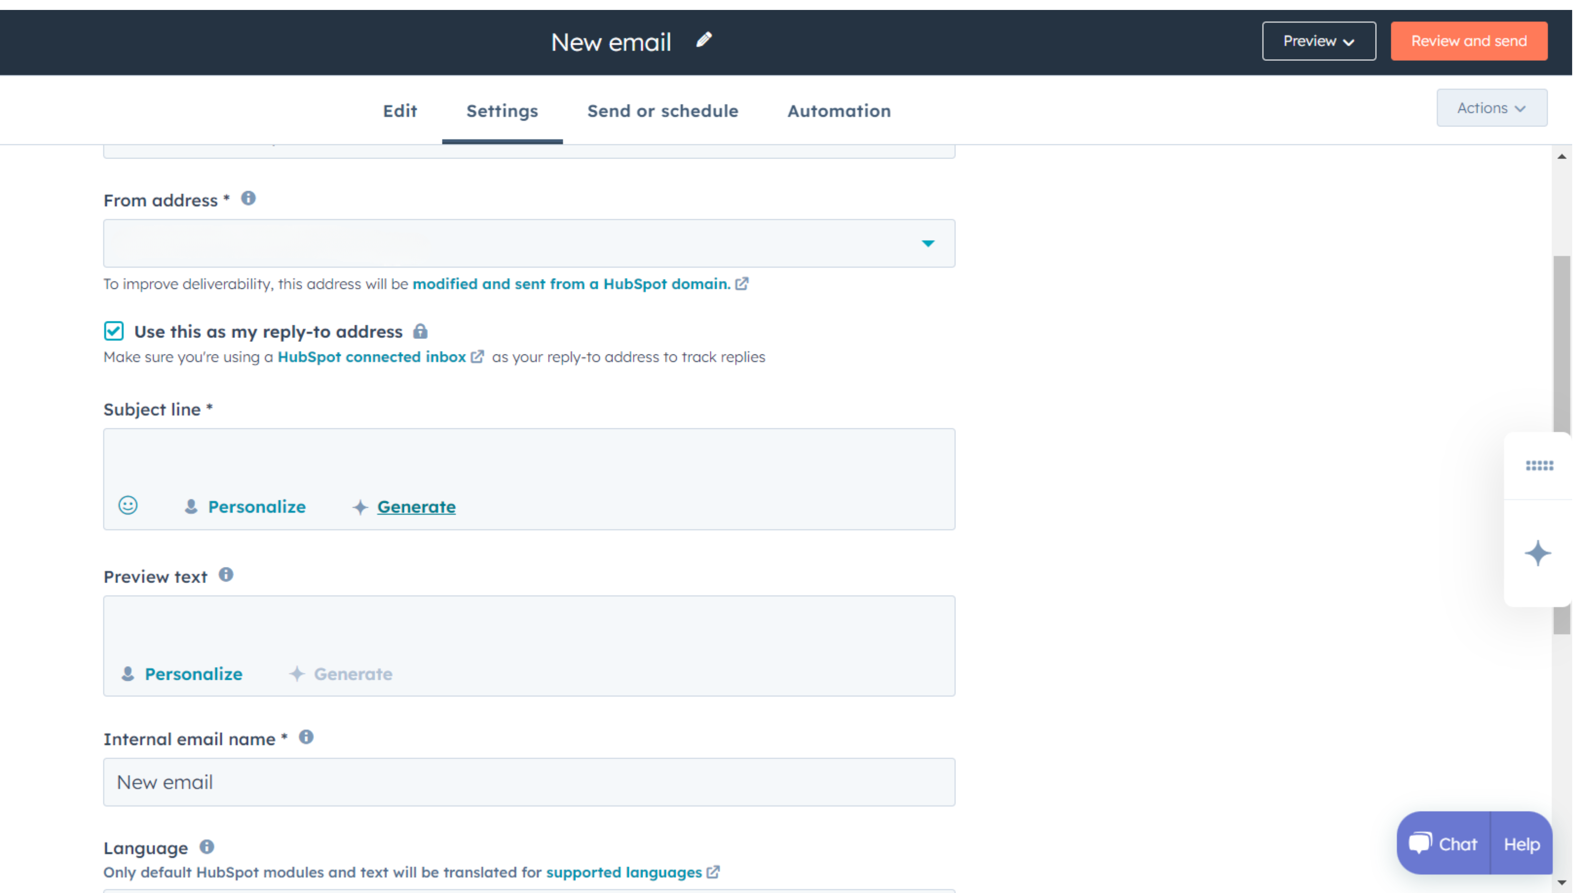The image size is (1589, 893).
Task: Edit the email name with pencil icon
Action: coord(704,40)
